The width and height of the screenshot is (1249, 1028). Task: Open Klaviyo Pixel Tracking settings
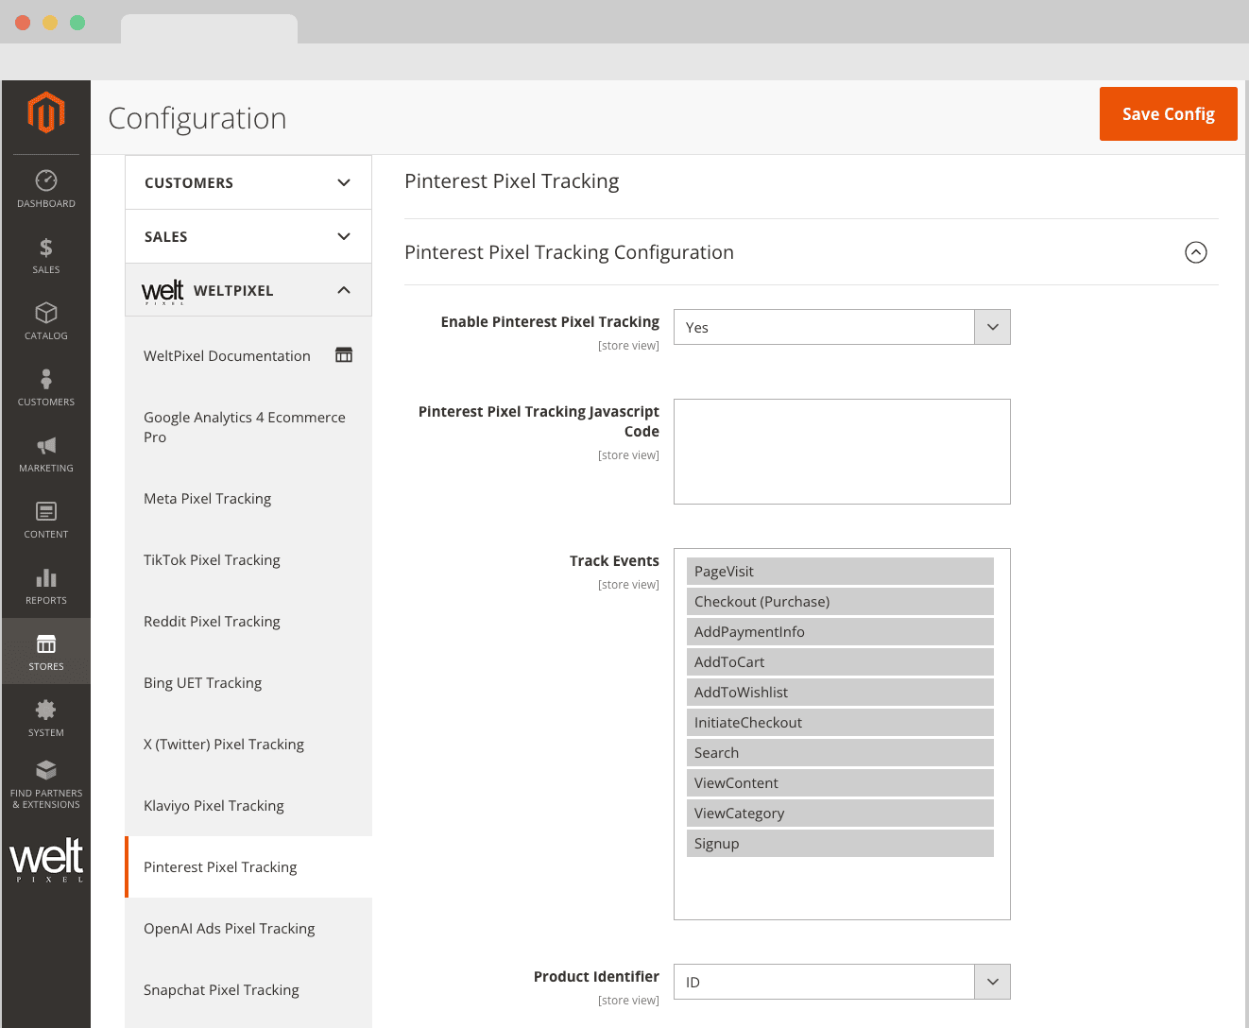214,806
